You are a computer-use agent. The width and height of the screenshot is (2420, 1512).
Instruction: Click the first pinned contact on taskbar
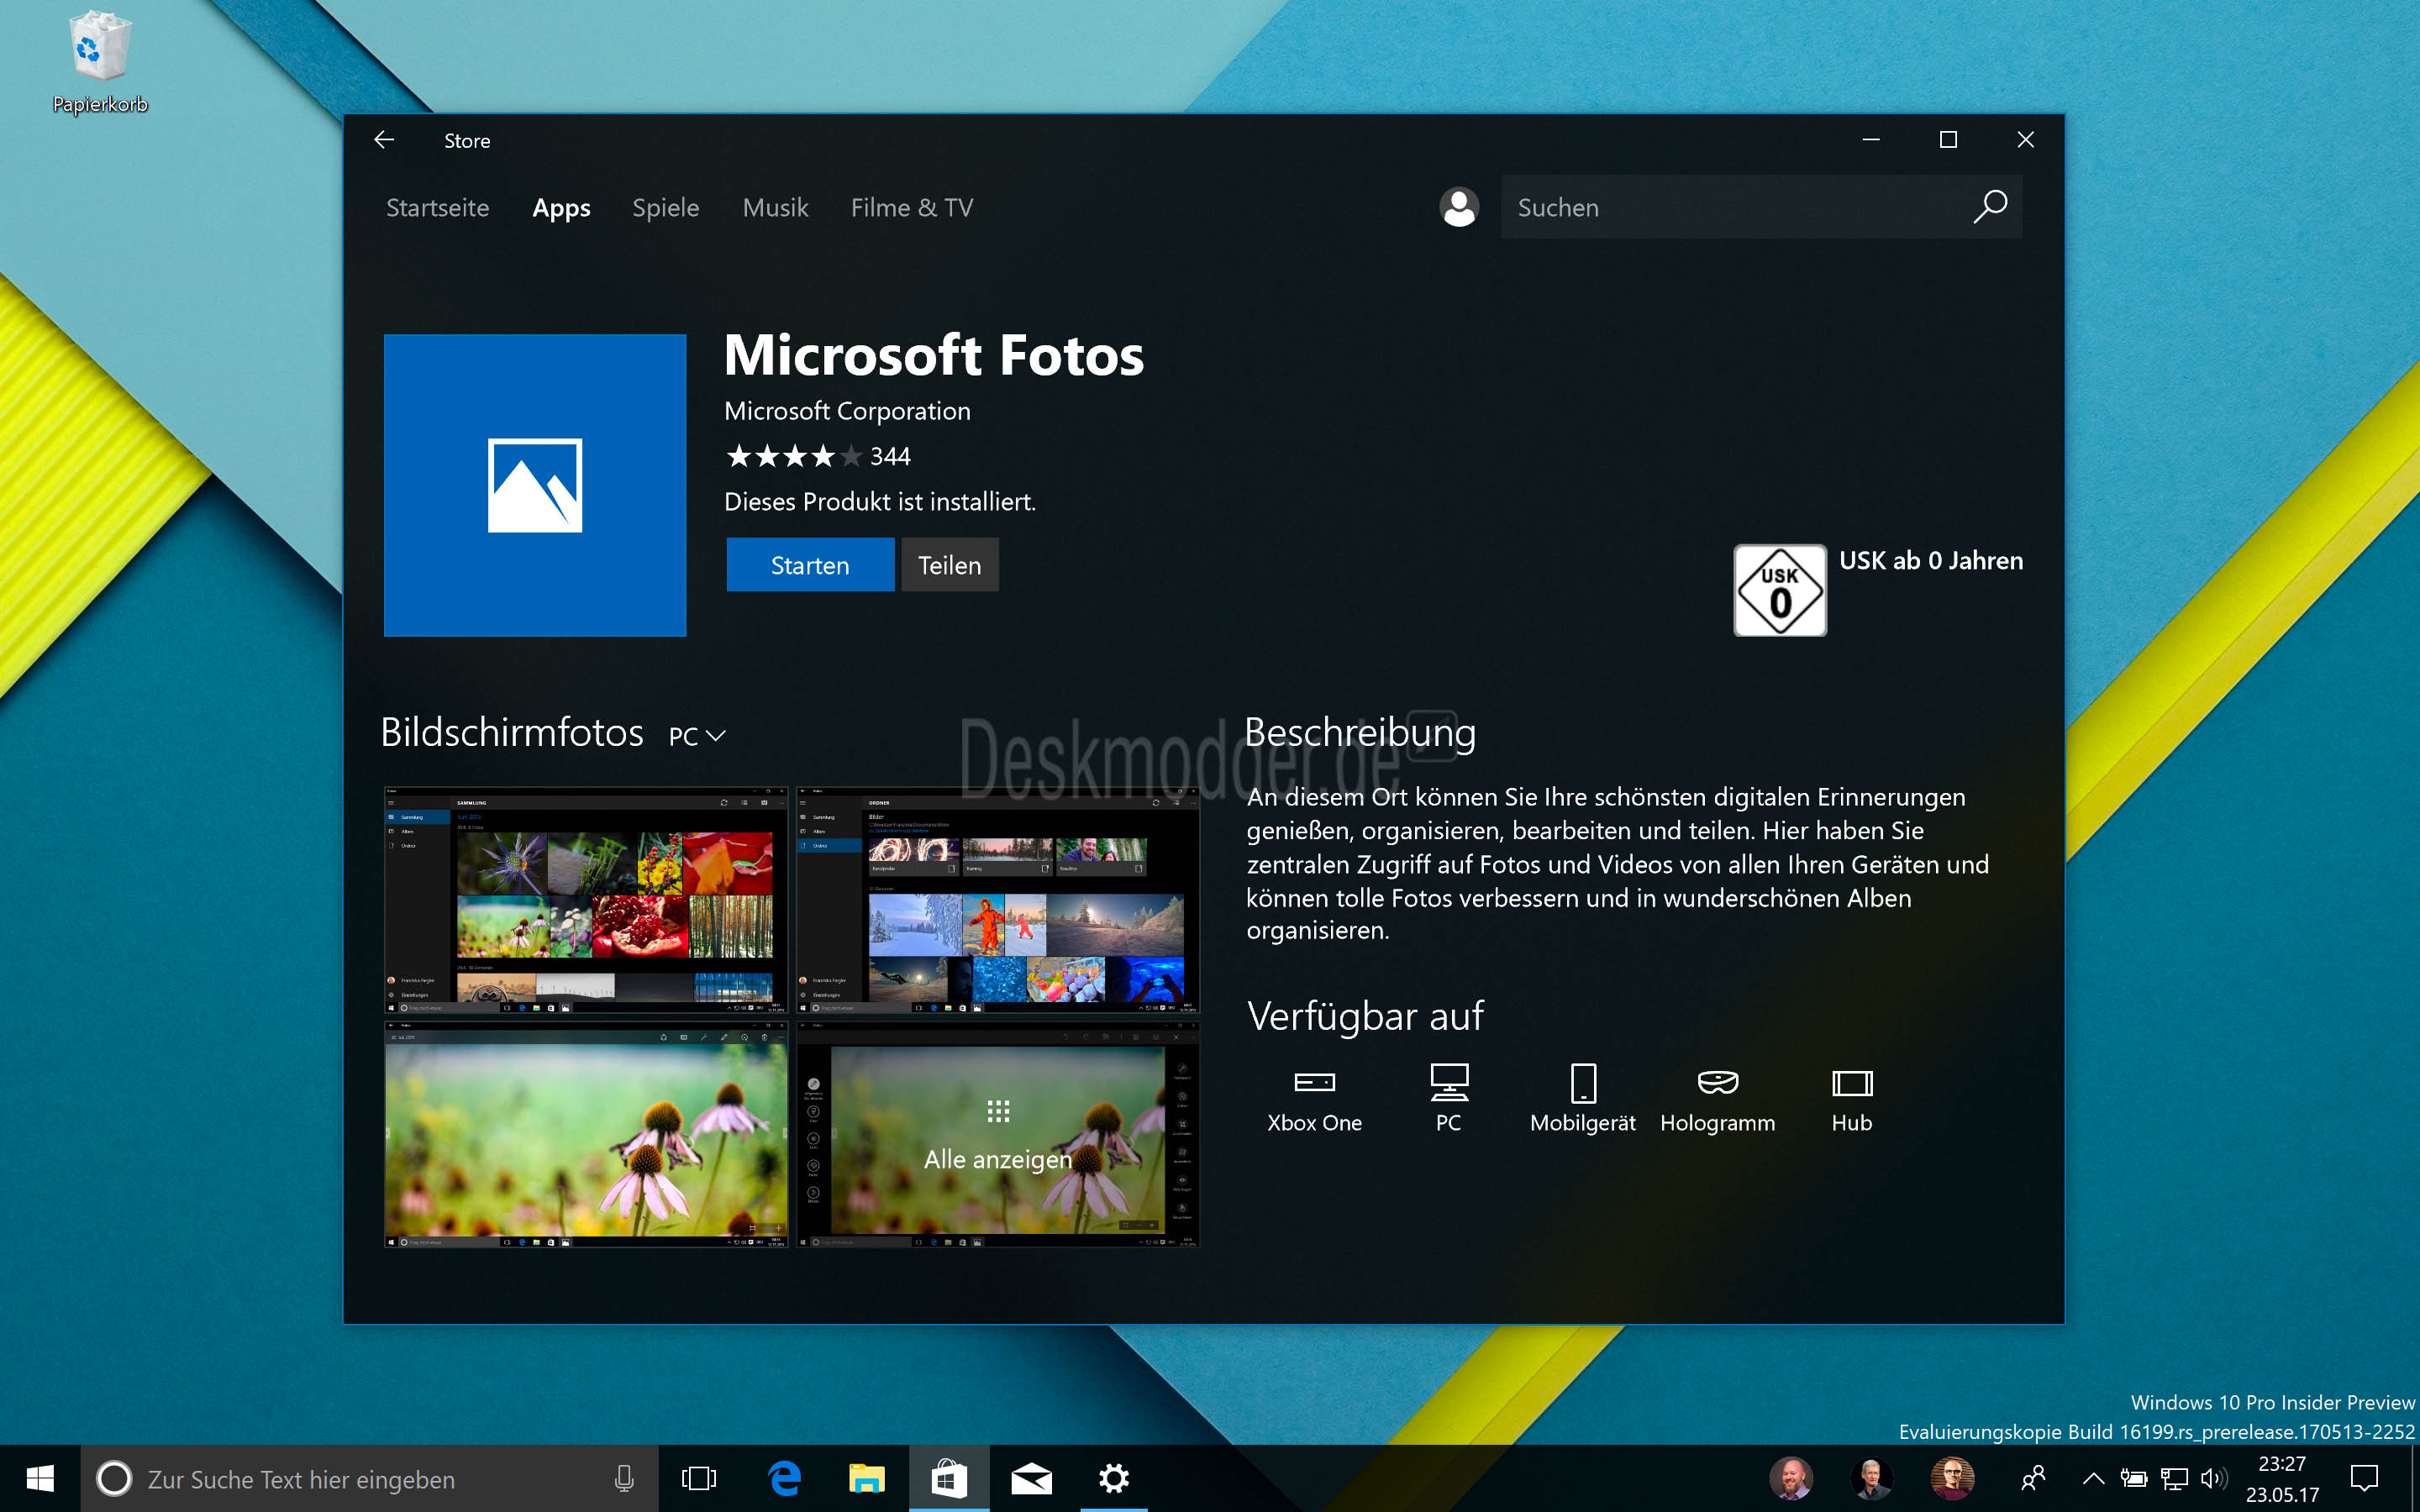[x=1791, y=1478]
